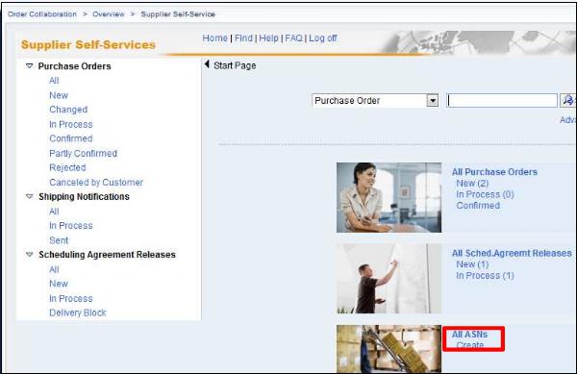Click the back arrow next to Start Page
This screenshot has width=577, height=374.
point(207,64)
